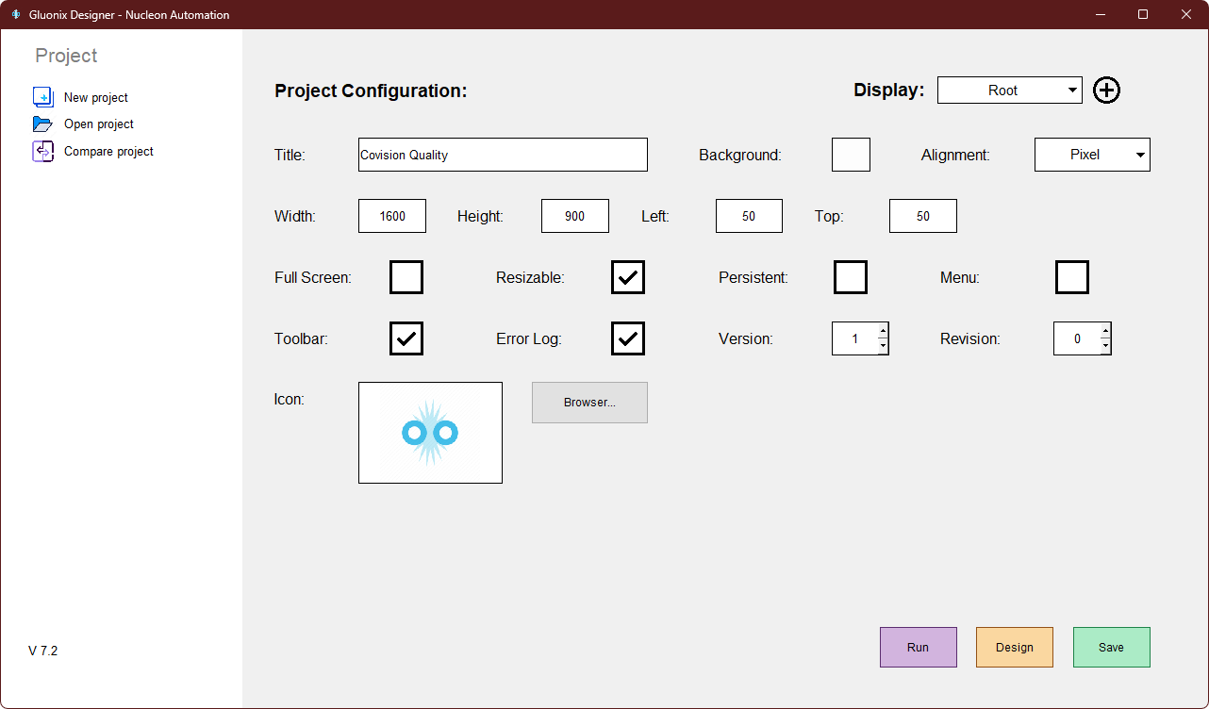Click the Left position input field
1209x709 pixels.
pos(749,216)
